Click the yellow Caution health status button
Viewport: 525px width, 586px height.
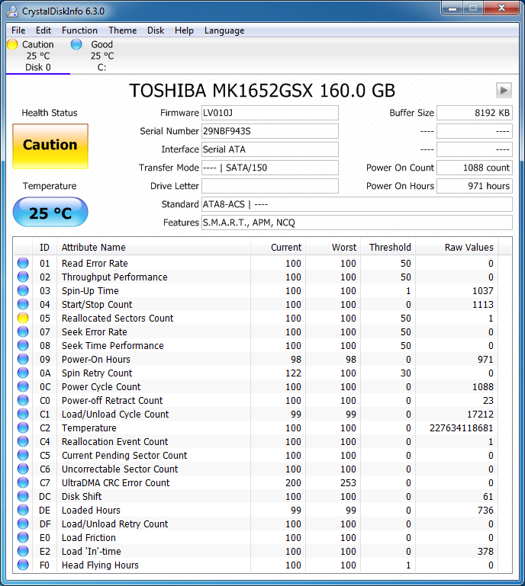click(x=50, y=146)
